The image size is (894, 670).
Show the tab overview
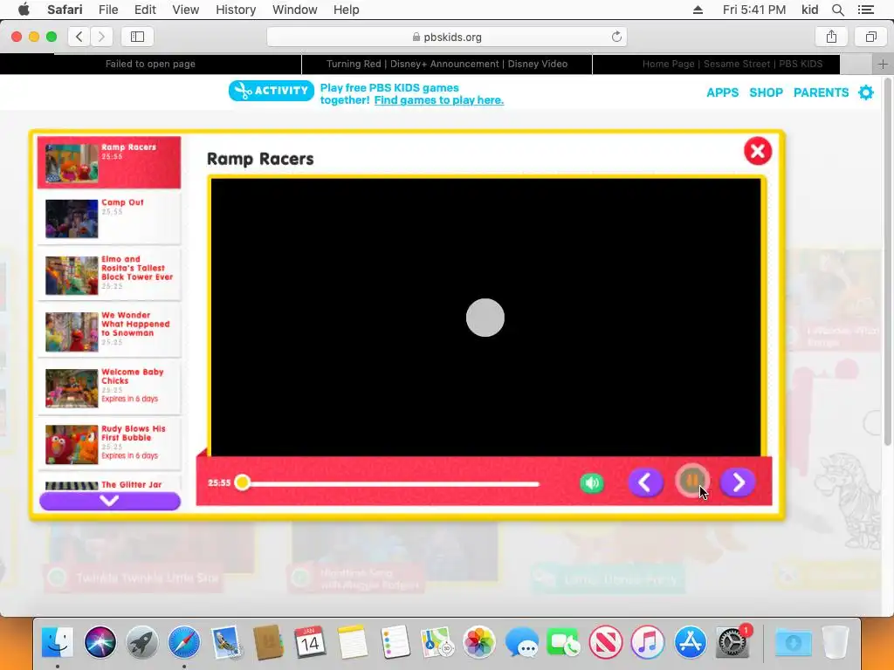(870, 37)
